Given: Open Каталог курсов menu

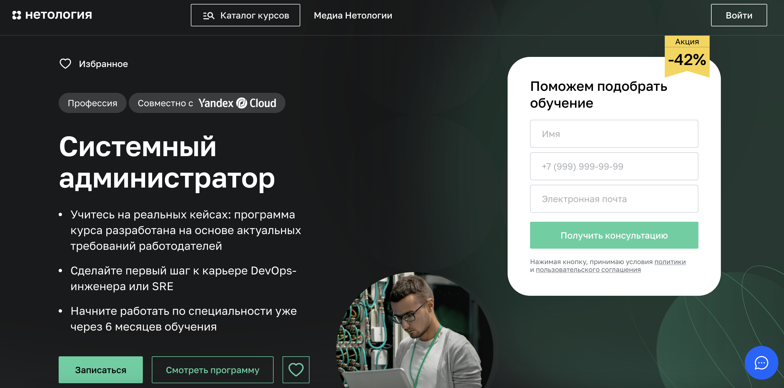Looking at the screenshot, I should (245, 15).
